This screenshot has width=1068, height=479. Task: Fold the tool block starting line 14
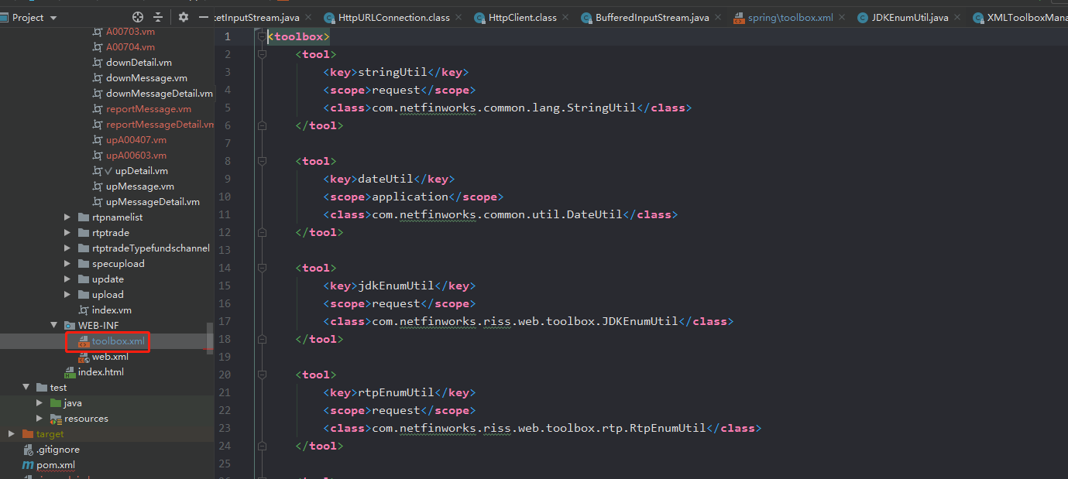point(262,268)
